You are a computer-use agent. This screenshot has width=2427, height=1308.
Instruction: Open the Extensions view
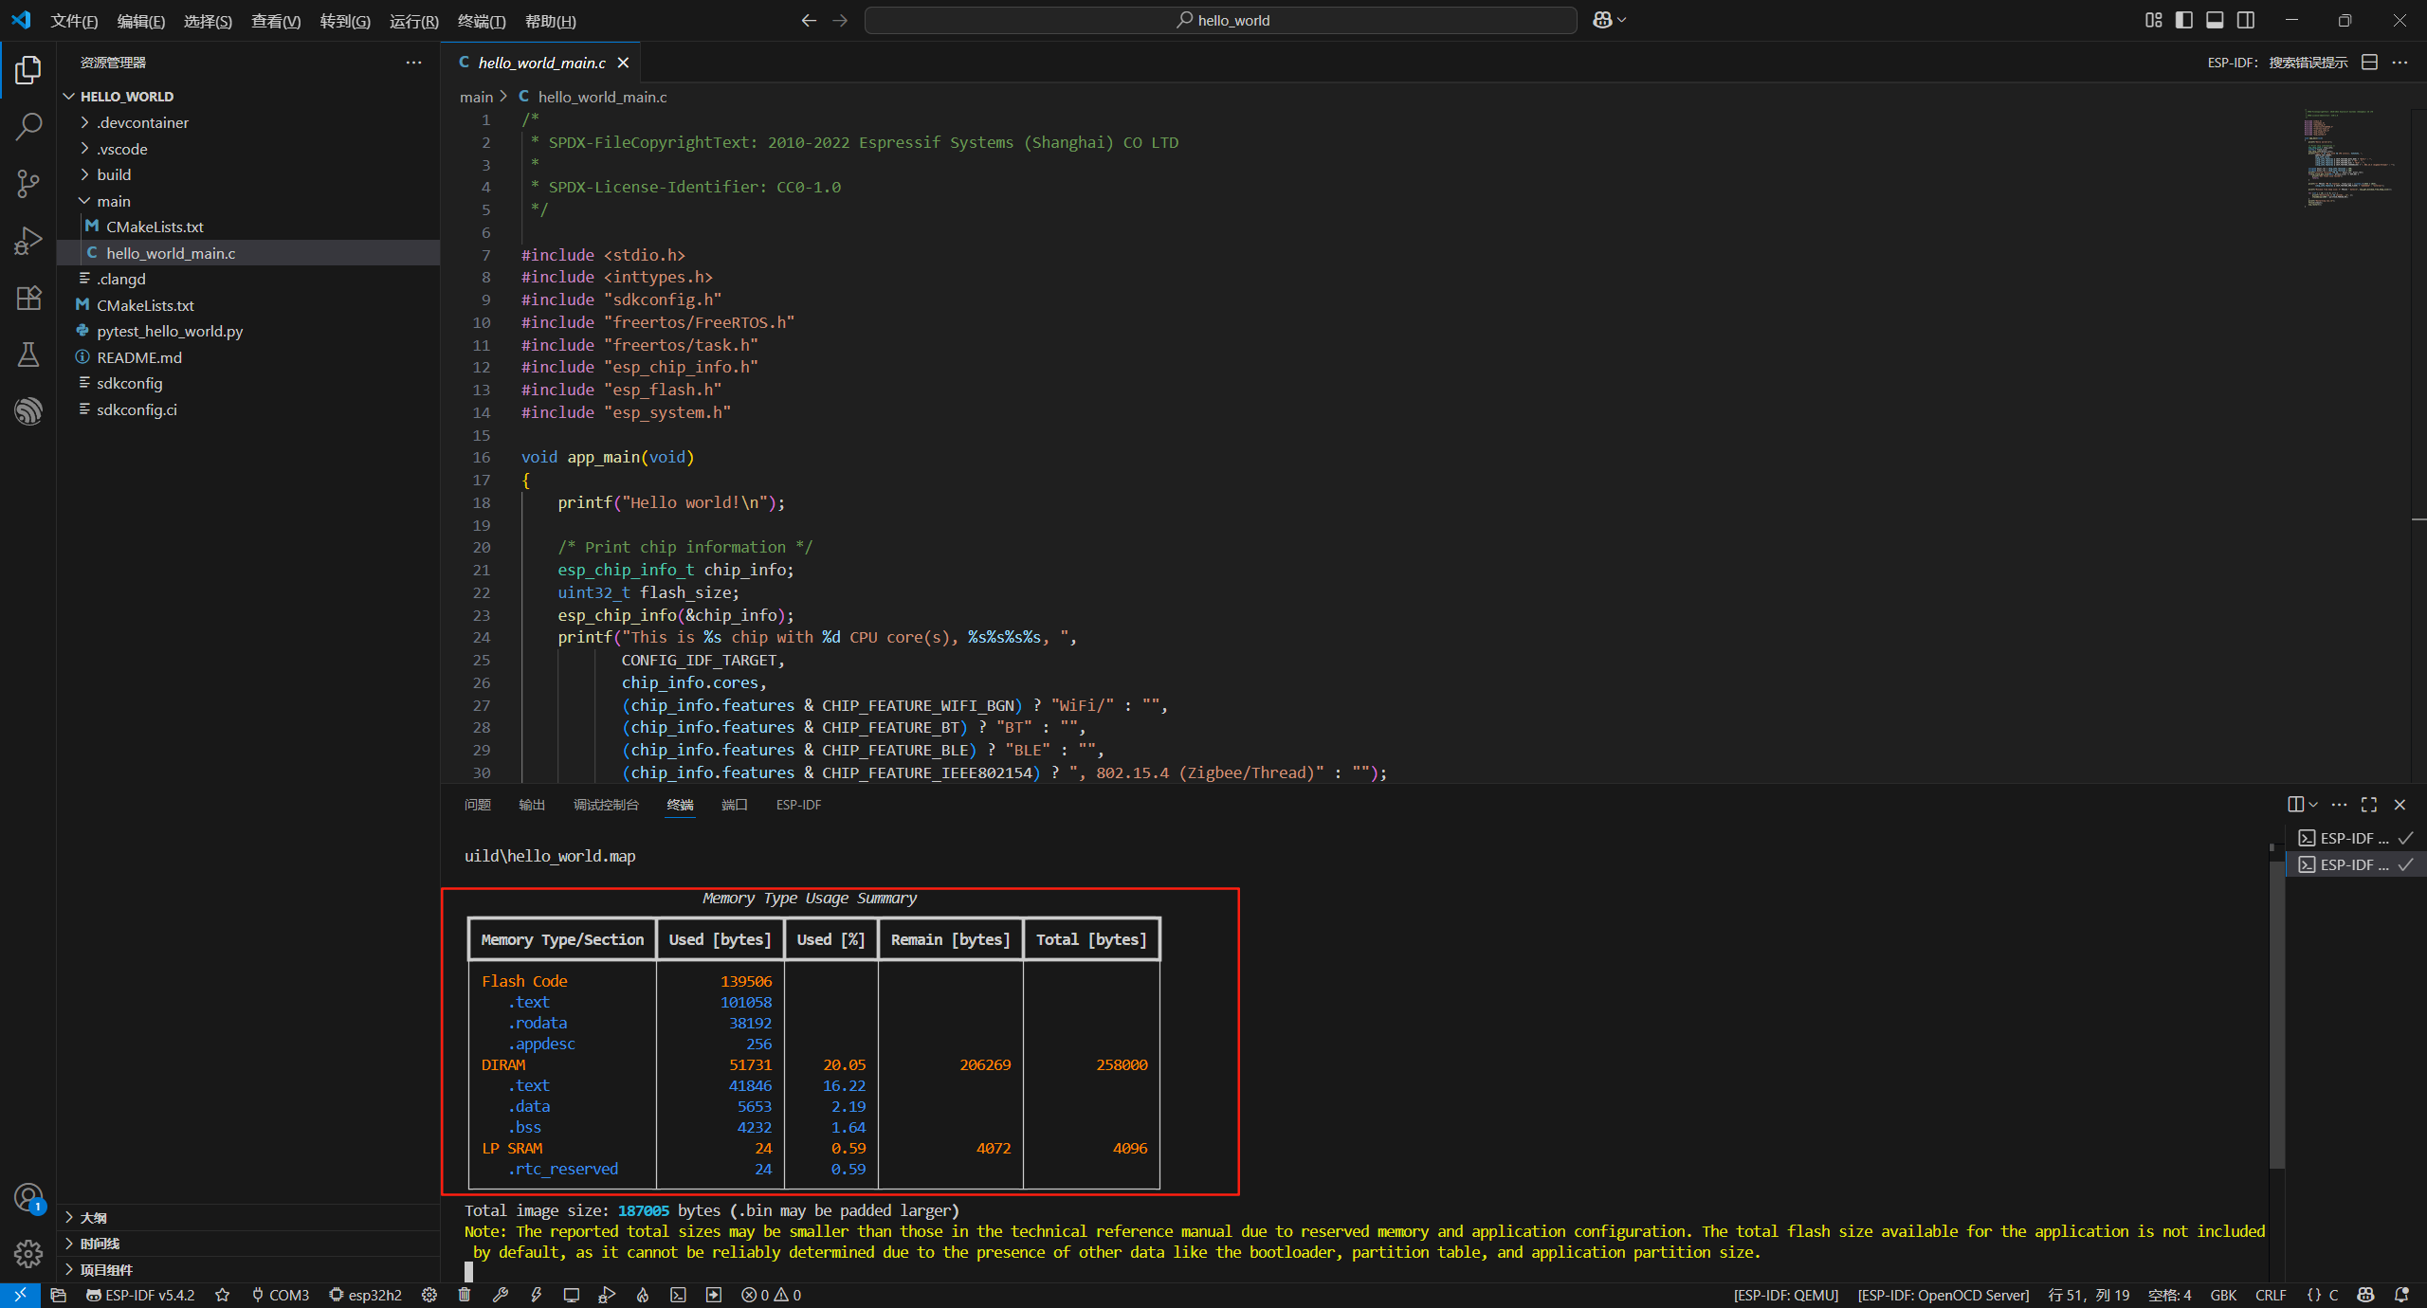point(28,298)
